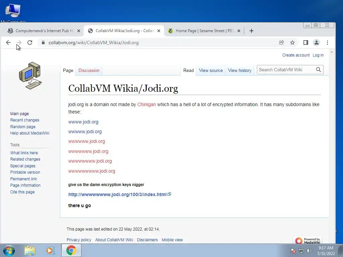343x257 pixels.
Task: Open Related changes tool
Action: pyautogui.click(x=25, y=159)
